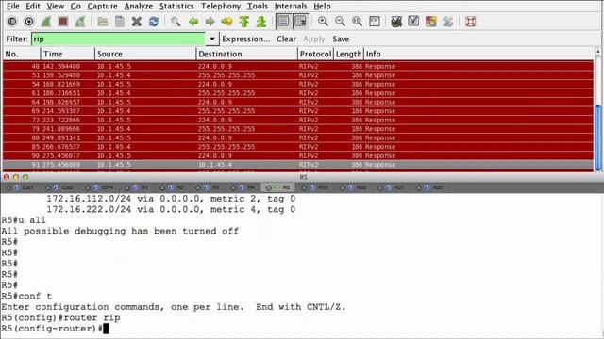Find a packet (magnifier icon)
Viewport: 604px width, 339px height.
(x=176, y=22)
